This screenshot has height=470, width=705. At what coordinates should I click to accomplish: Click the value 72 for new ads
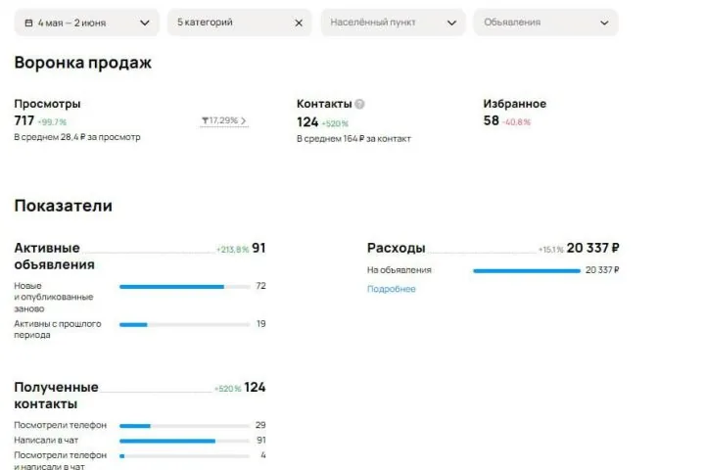click(x=260, y=286)
